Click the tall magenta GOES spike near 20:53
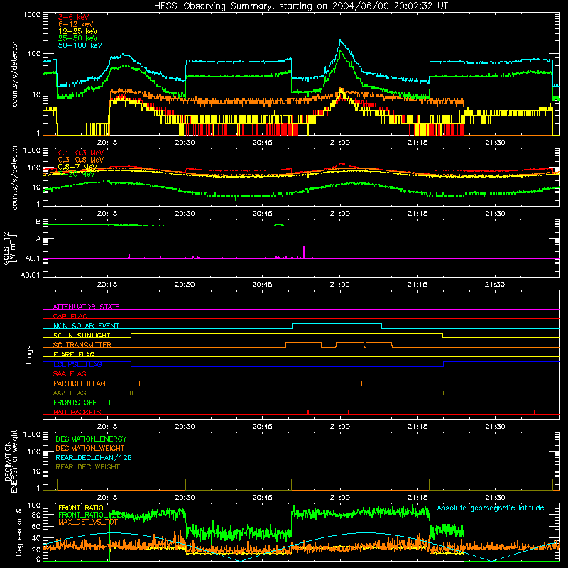Image resolution: width=568 pixels, height=568 pixels. 304,252
